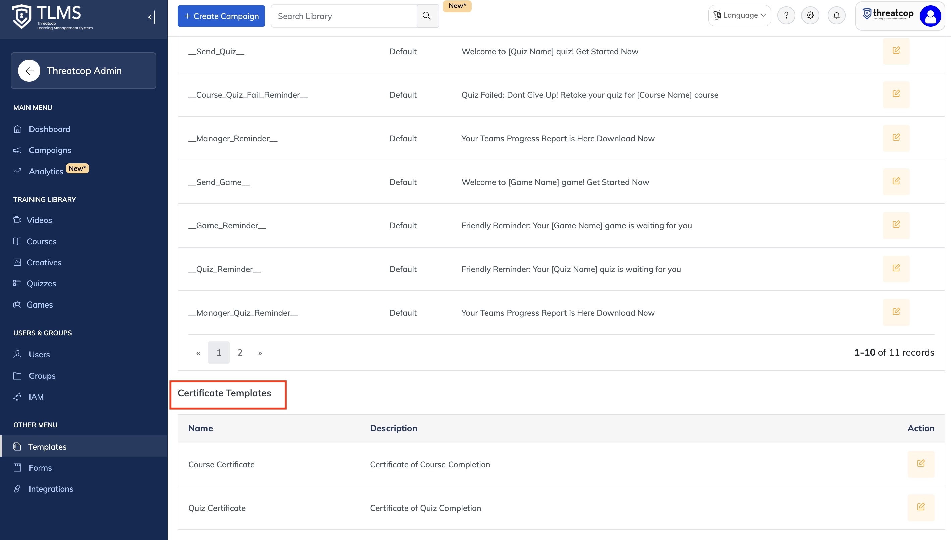Click the back arrow beside Threatcop Admin

[29, 70]
